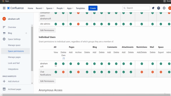Viewport: 171px width, 96px height.
Task: Click the sidebar scroll down arrow
Action: tap(32, 83)
